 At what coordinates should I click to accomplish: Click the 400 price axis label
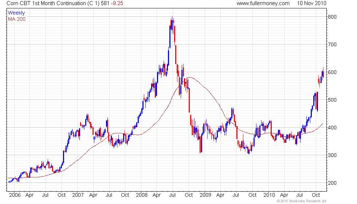(332, 127)
